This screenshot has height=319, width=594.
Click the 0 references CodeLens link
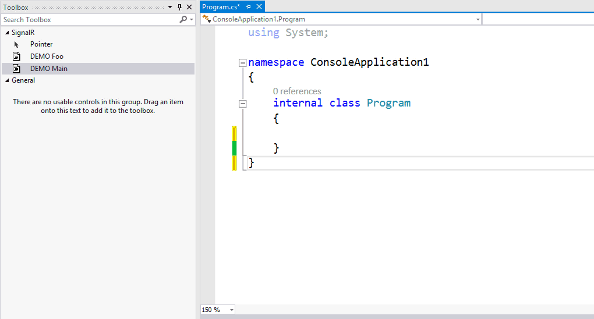pyautogui.click(x=297, y=91)
